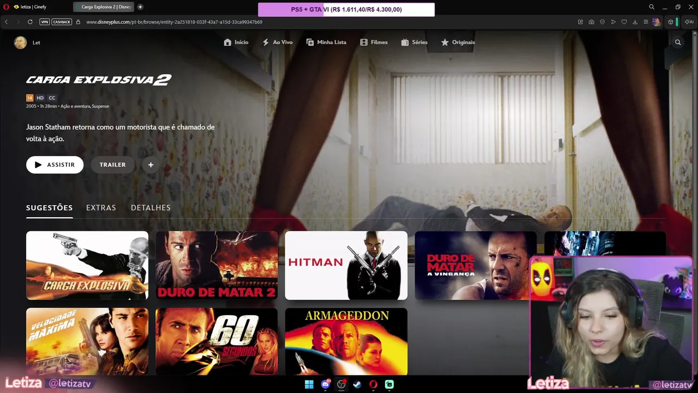Add page to bookmarks with heart icon
Screen dimensions: 698x393
coord(624,22)
